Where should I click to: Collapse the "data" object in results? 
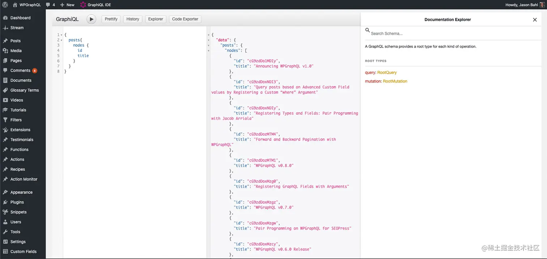(209, 40)
